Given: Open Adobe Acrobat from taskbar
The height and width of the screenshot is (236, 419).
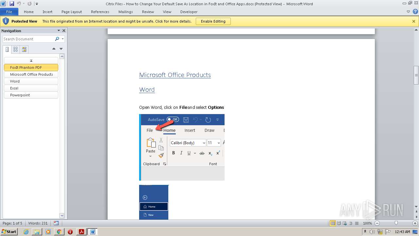Looking at the screenshot, I should 81,232.
